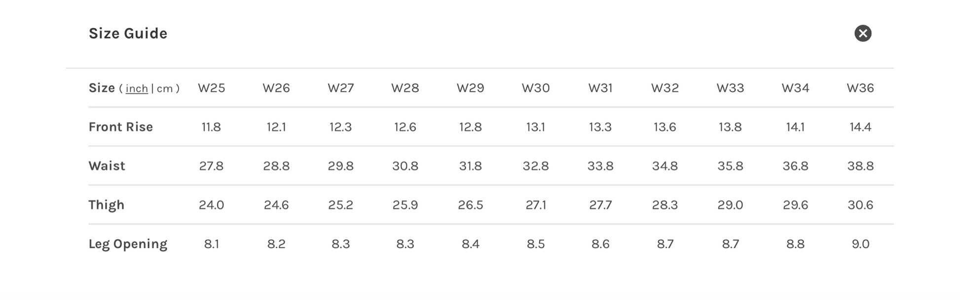
Task: Select the W36 size column header
Action: click(860, 88)
